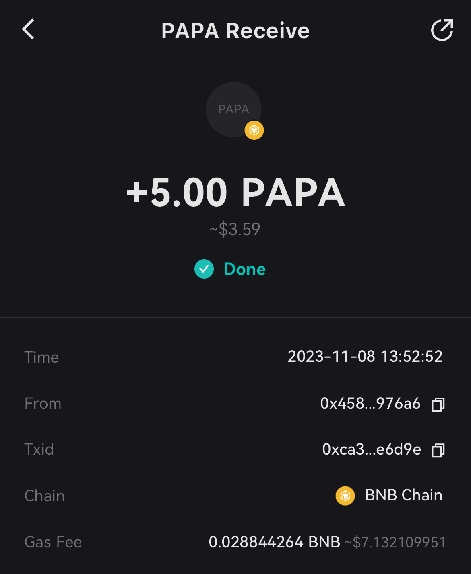
Task: Tap the Gas Fee row label
Action: 53,542
